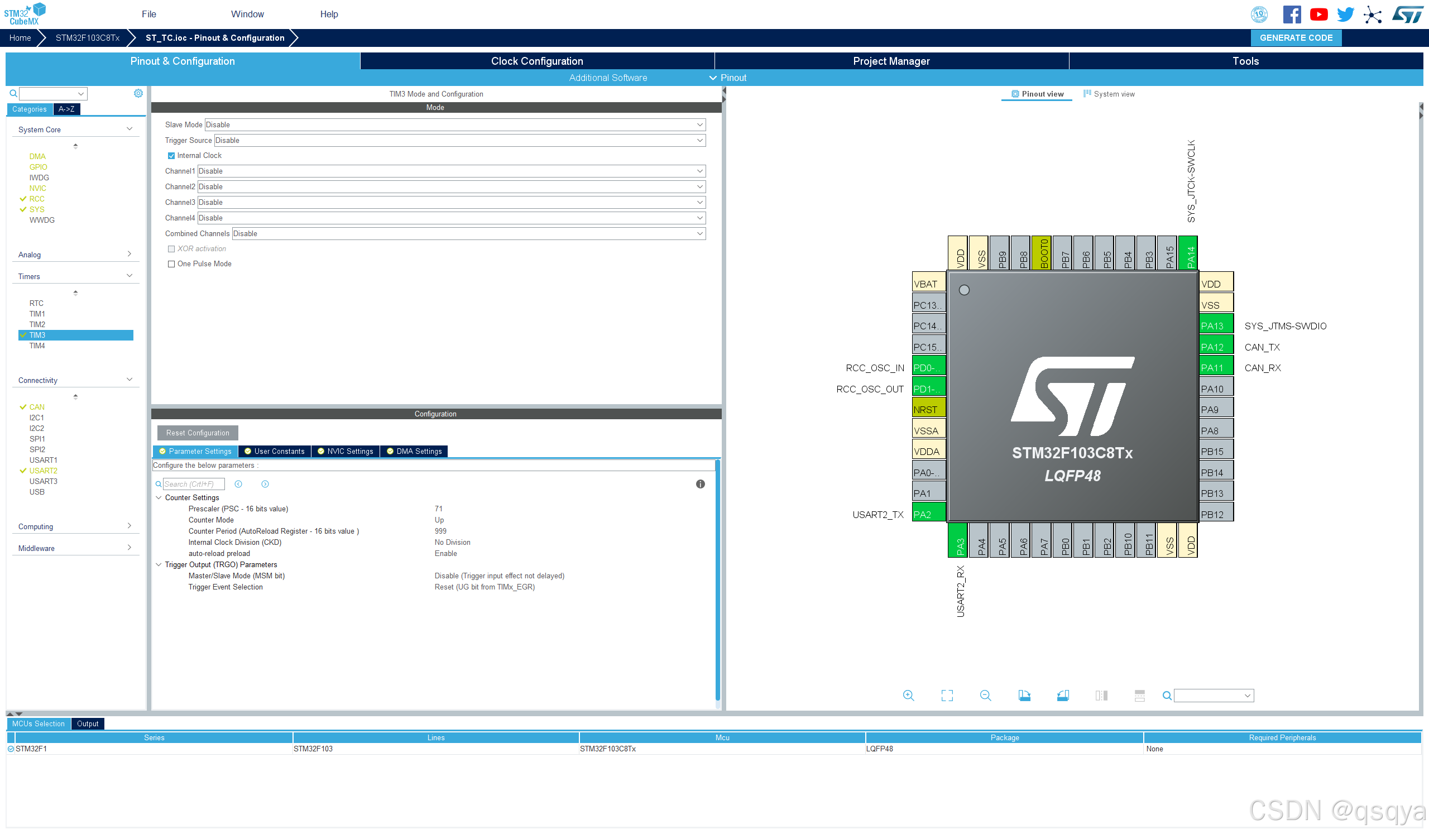Click the Twitter bird icon

(x=1345, y=14)
